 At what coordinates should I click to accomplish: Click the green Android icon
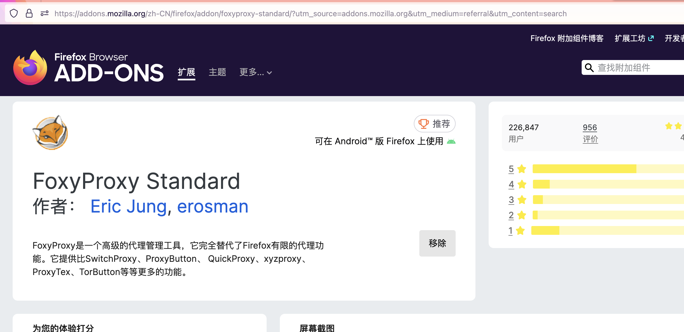tap(451, 141)
